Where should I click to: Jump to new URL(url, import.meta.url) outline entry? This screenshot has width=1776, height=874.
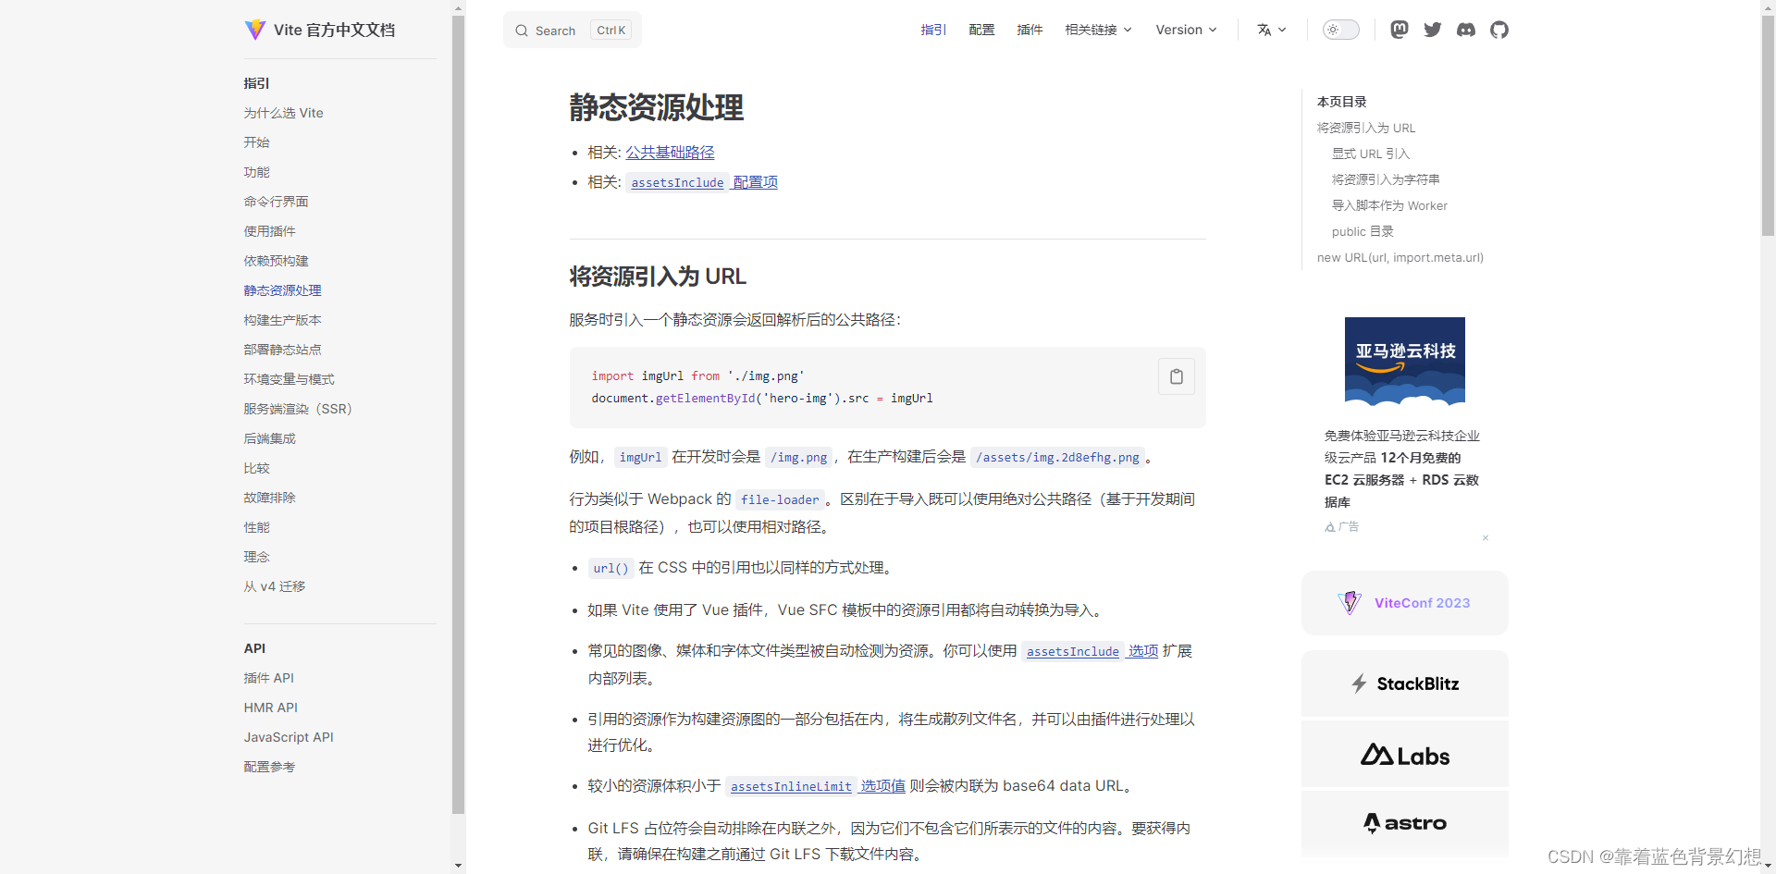[1400, 257]
